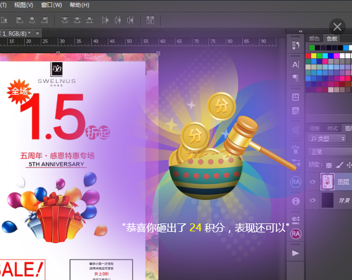Switch to the 色板 tab
The height and width of the screenshot is (280, 352).
[332, 39]
